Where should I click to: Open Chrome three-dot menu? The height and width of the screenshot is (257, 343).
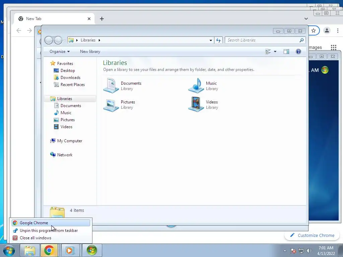point(338,30)
